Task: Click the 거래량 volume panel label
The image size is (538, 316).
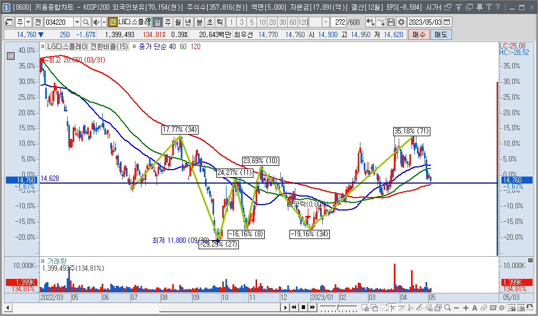Action: tap(57, 262)
